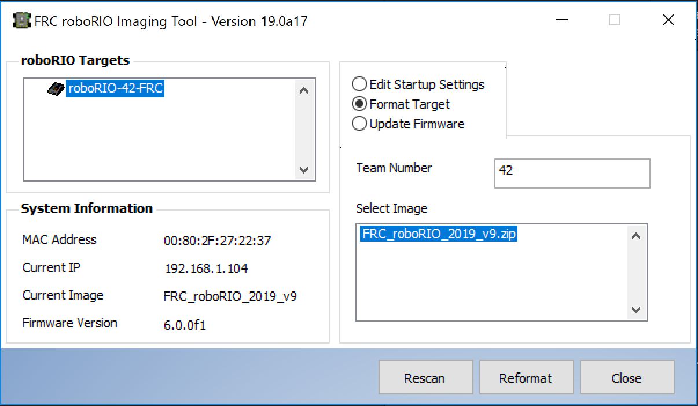Select the roboRIO-42-FRC target

pyautogui.click(x=116, y=88)
